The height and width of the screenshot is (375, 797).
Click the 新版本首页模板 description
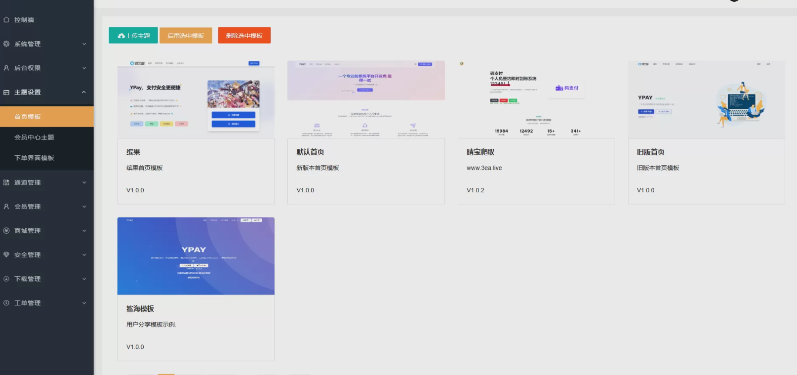[x=318, y=168]
